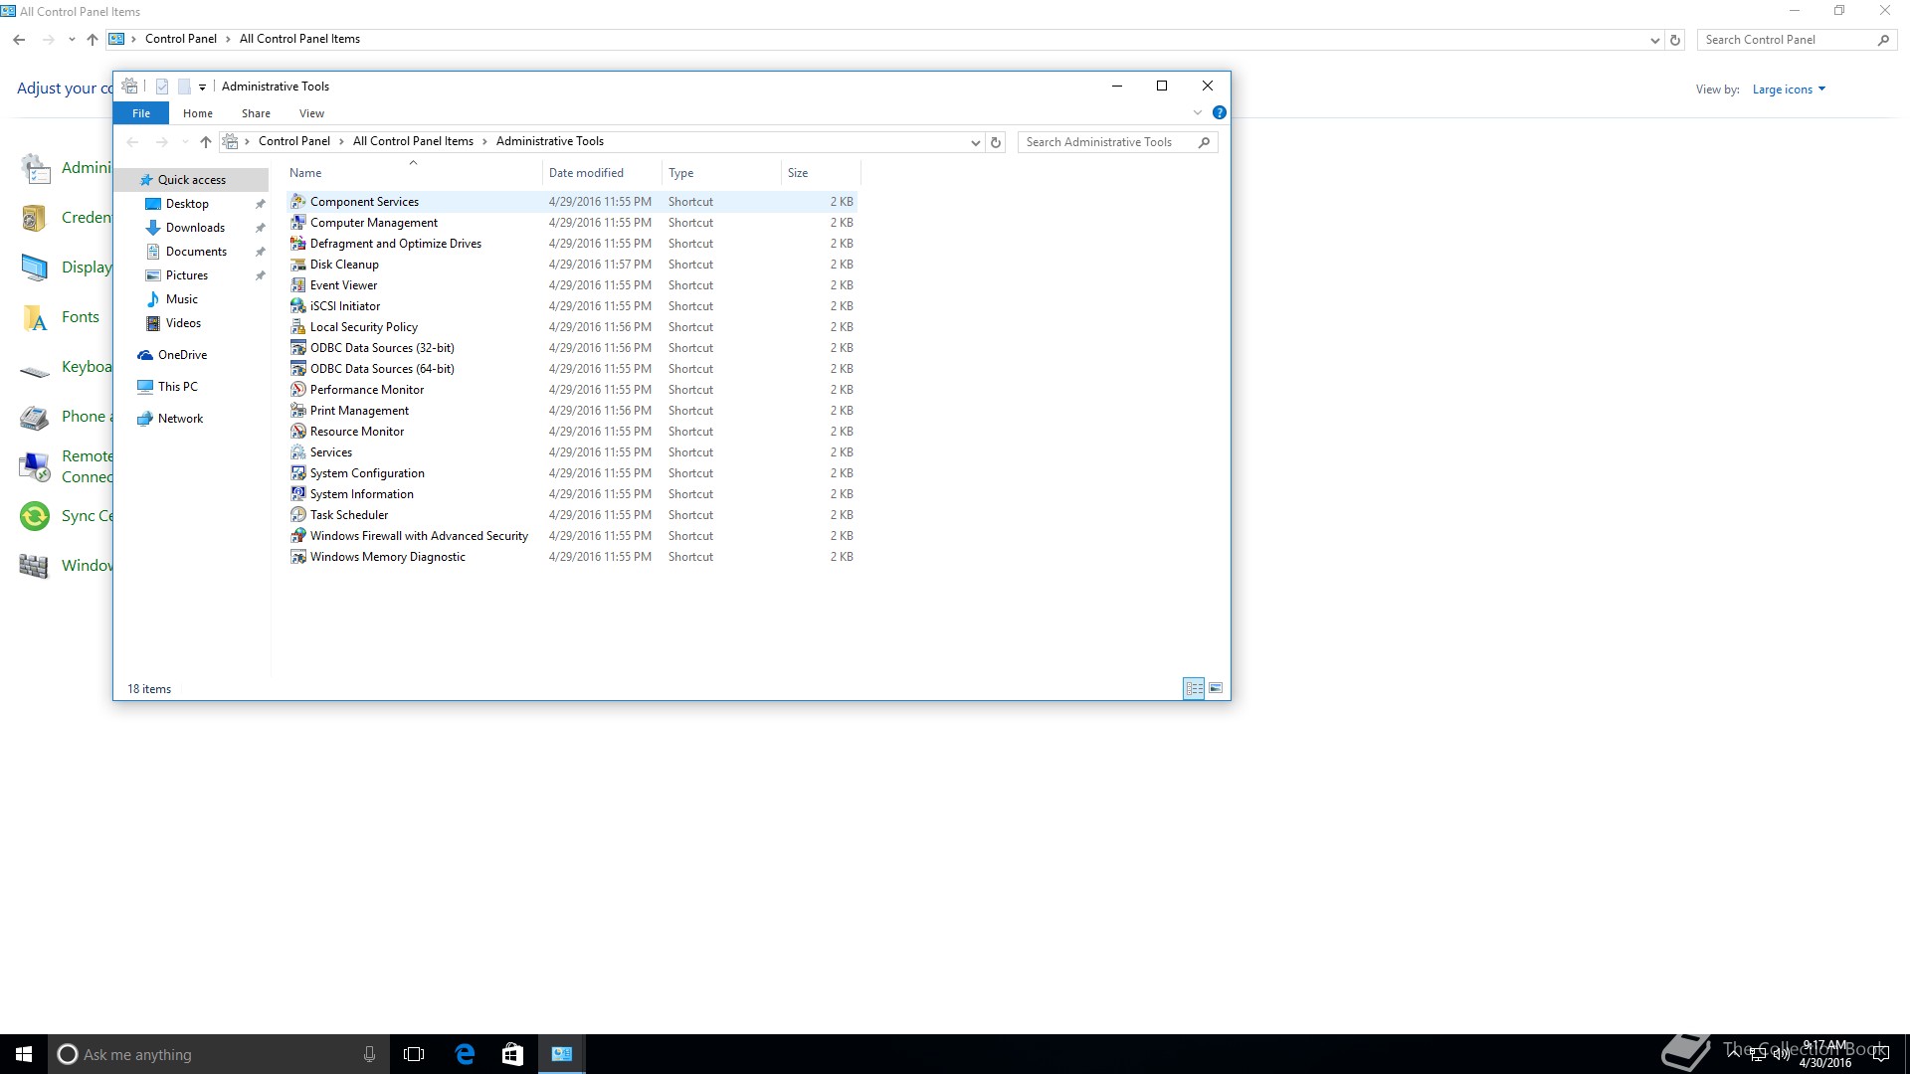The image size is (1910, 1074).
Task: Open Network in navigation pane
Action: (x=180, y=419)
